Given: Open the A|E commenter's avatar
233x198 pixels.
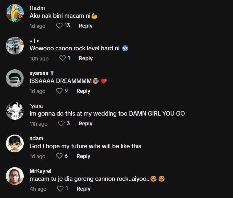Looking at the screenshot, I should tap(15, 46).
